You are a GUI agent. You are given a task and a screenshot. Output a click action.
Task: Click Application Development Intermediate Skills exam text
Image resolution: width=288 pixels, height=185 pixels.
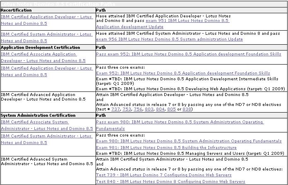(187, 81)
